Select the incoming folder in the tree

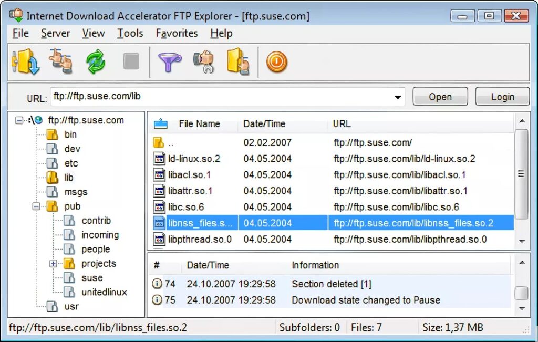[x=100, y=235]
